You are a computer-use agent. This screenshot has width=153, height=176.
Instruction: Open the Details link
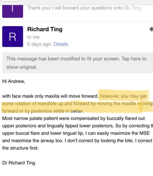(x=61, y=44)
